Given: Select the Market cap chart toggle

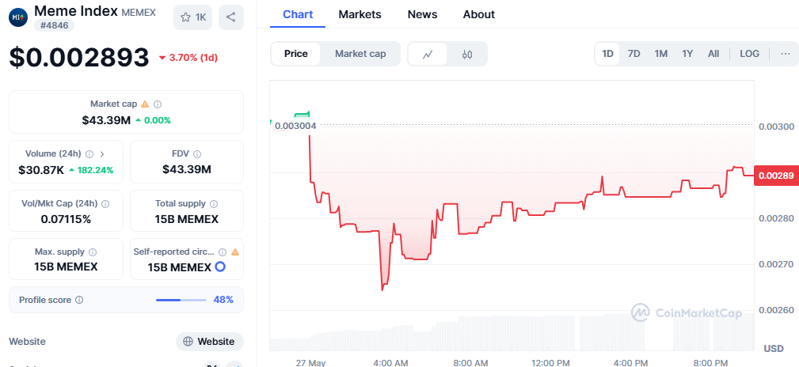Looking at the screenshot, I should (360, 54).
